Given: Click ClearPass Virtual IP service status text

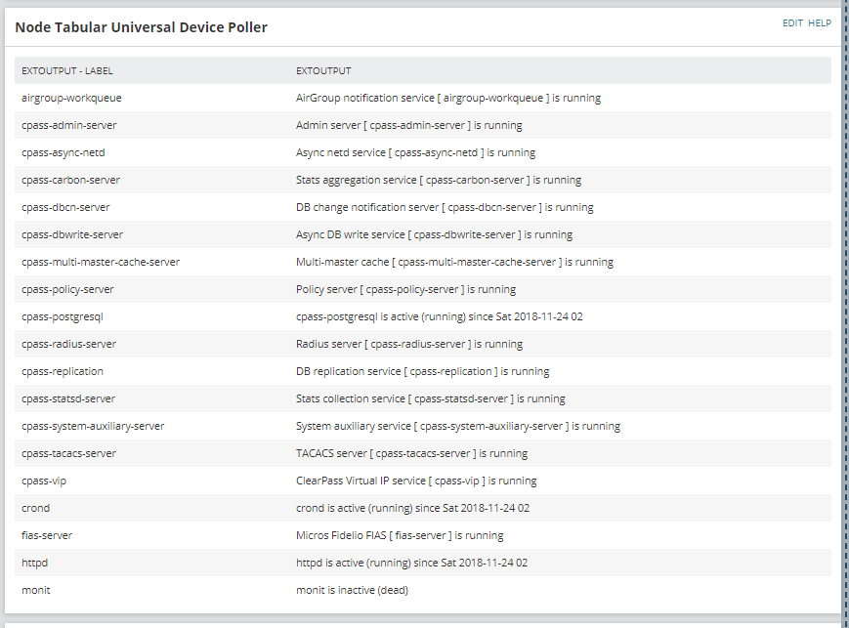Looking at the screenshot, I should pyautogui.click(x=416, y=481).
